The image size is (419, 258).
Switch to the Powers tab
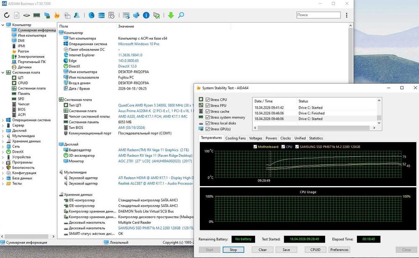271,138
